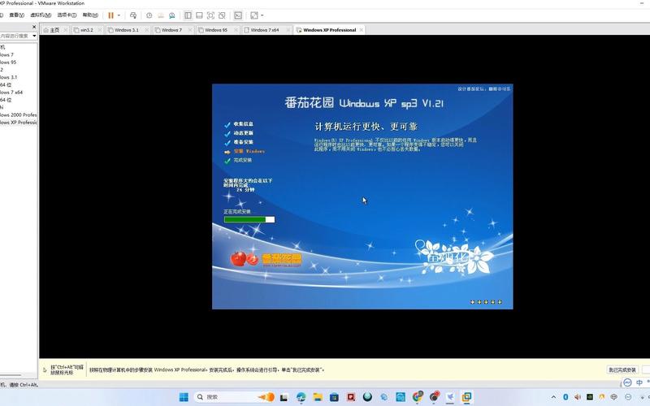Screen dimensions: 650x406
Task: Switch the 中 input method indicator
Action: tap(639, 382)
